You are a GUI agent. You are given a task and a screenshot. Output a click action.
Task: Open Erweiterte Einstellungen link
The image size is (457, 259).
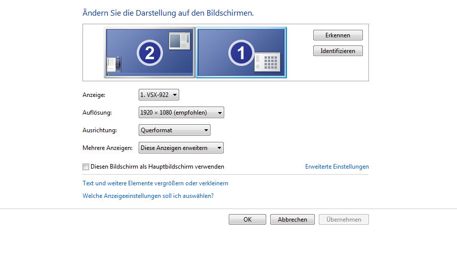click(337, 167)
